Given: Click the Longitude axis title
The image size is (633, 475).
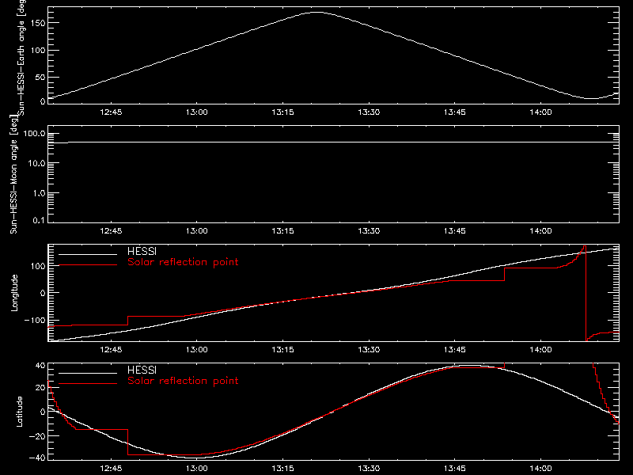Looking at the screenshot, I should click(x=14, y=293).
